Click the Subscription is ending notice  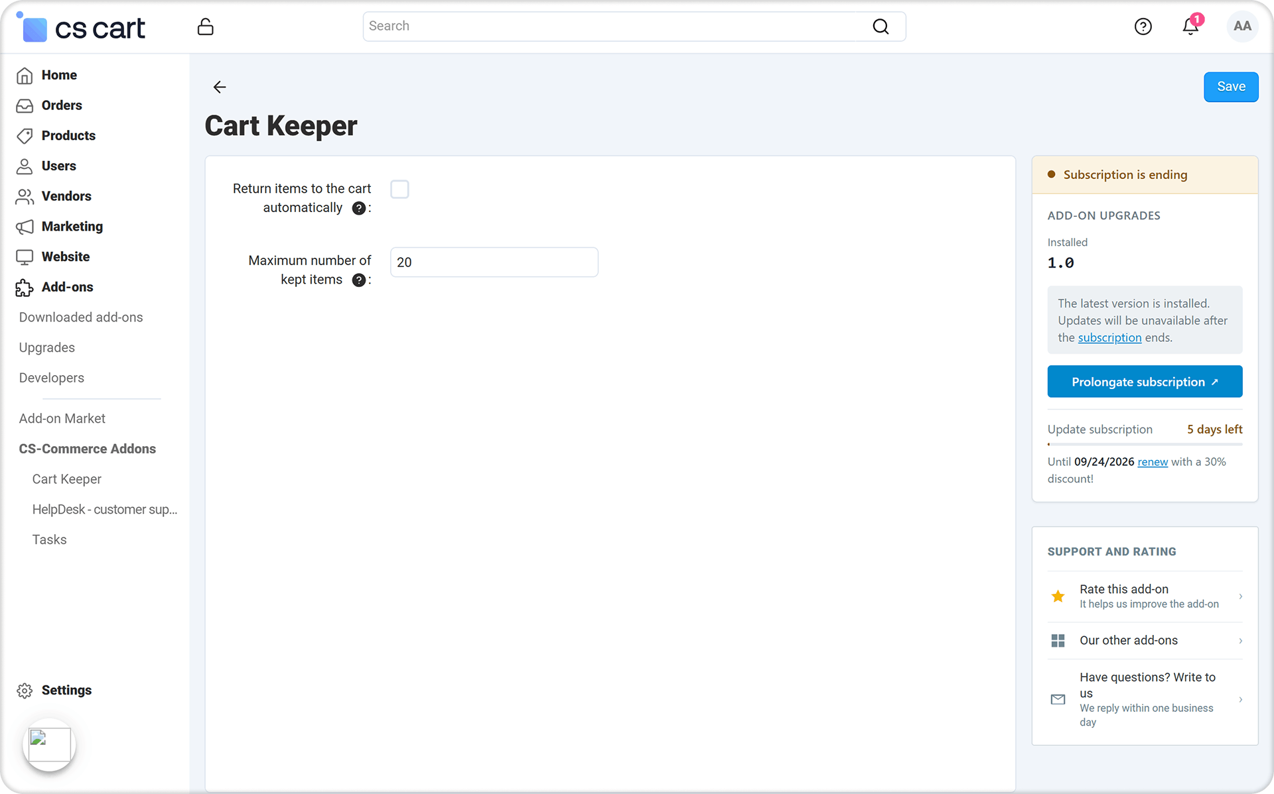[x=1145, y=175]
